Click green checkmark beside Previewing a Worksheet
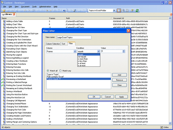173x130 pixels. click(2, 79)
